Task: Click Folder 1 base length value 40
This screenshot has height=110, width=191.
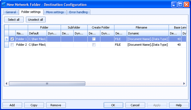Action: pyautogui.click(x=175, y=39)
